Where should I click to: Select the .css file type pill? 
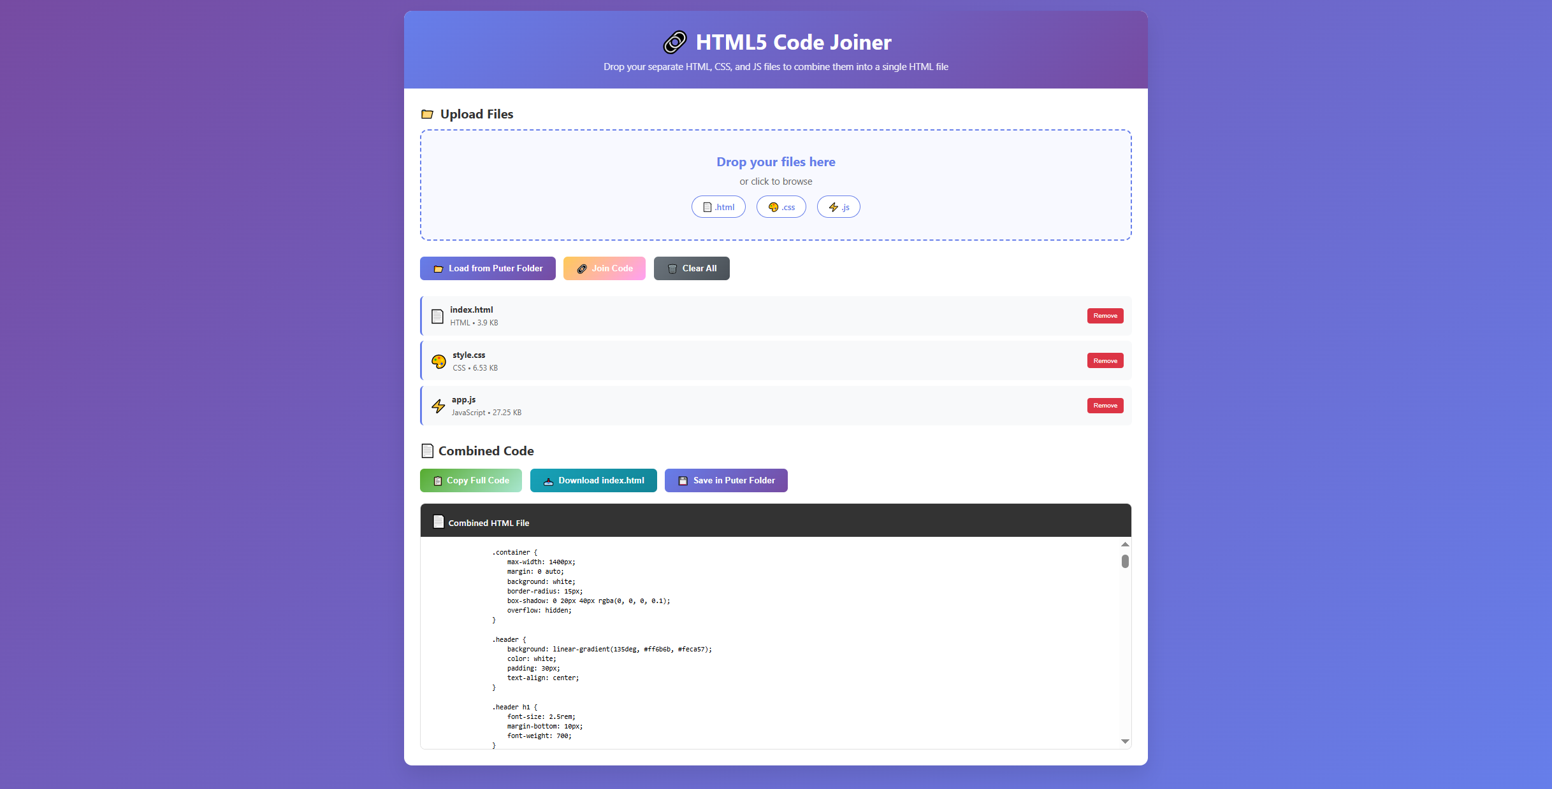coord(781,206)
